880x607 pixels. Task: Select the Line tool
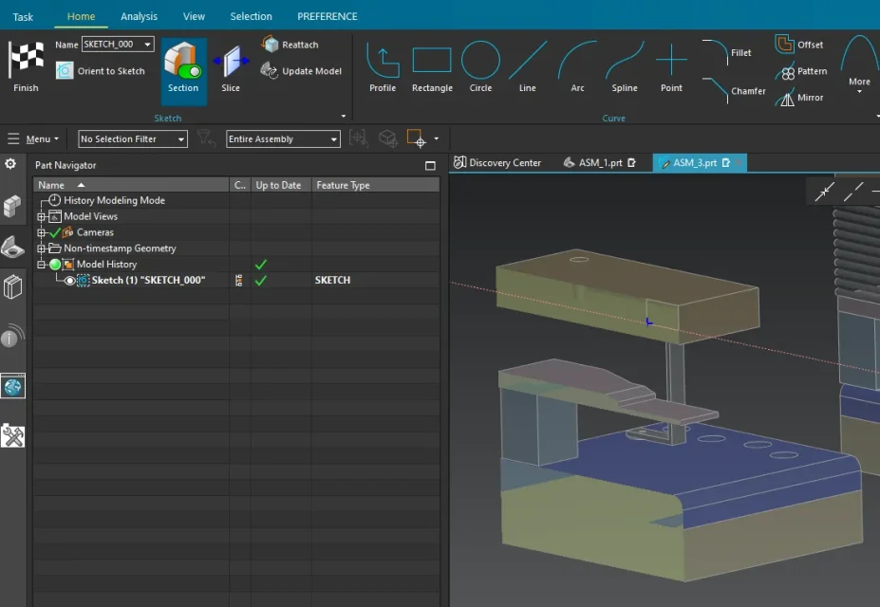point(528,67)
